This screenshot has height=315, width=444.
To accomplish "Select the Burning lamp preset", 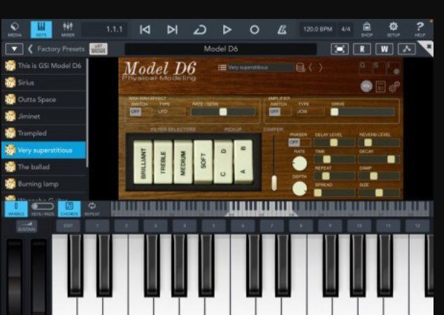I will [44, 183].
